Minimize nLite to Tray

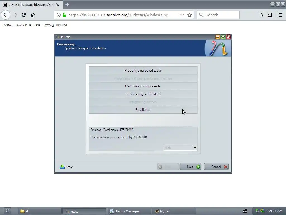pyautogui.click(x=66, y=167)
